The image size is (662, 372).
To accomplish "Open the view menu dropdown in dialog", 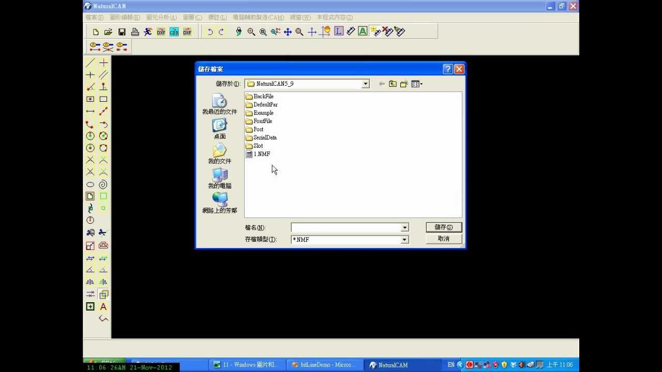I will coord(417,84).
